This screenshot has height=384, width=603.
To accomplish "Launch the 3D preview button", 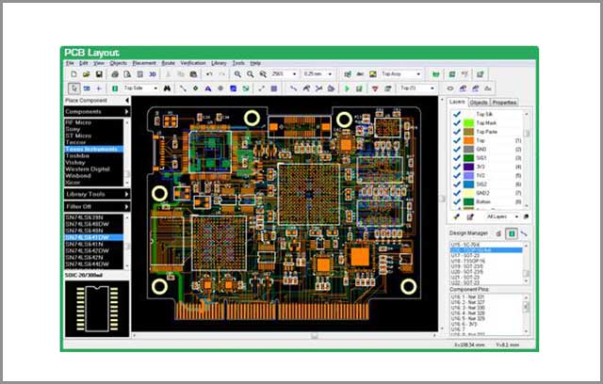I will tap(153, 74).
